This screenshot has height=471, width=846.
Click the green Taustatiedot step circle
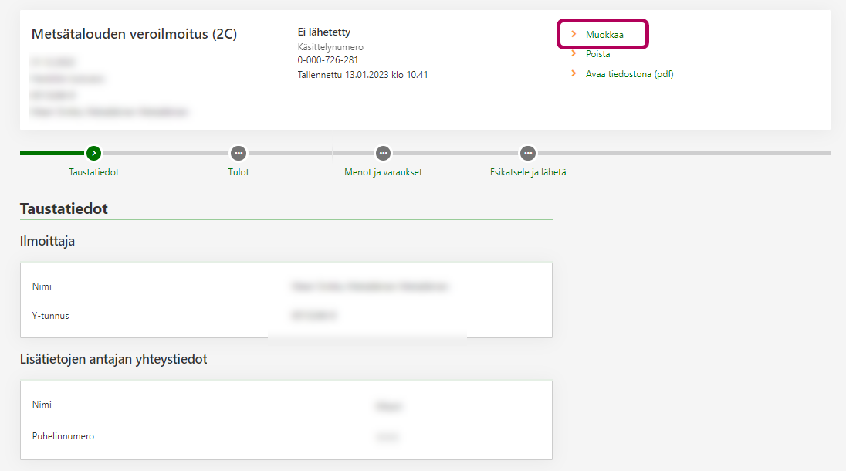[x=93, y=153]
